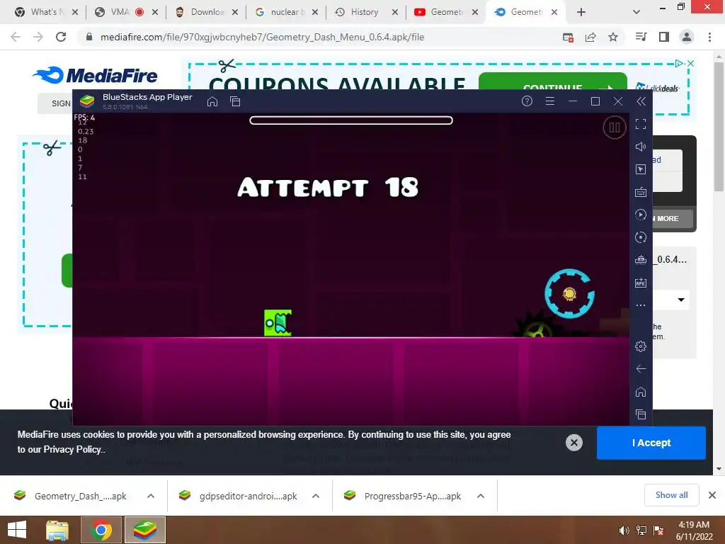Accept MediaFire cookies
The width and height of the screenshot is (725, 544).
651,443
